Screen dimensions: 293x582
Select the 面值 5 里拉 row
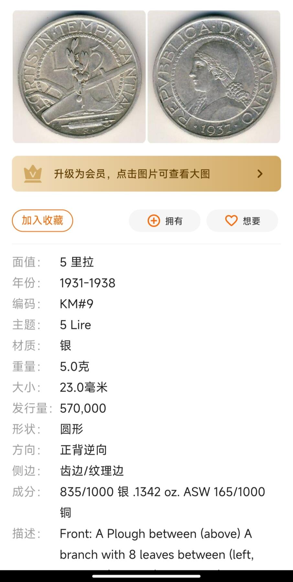click(146, 262)
